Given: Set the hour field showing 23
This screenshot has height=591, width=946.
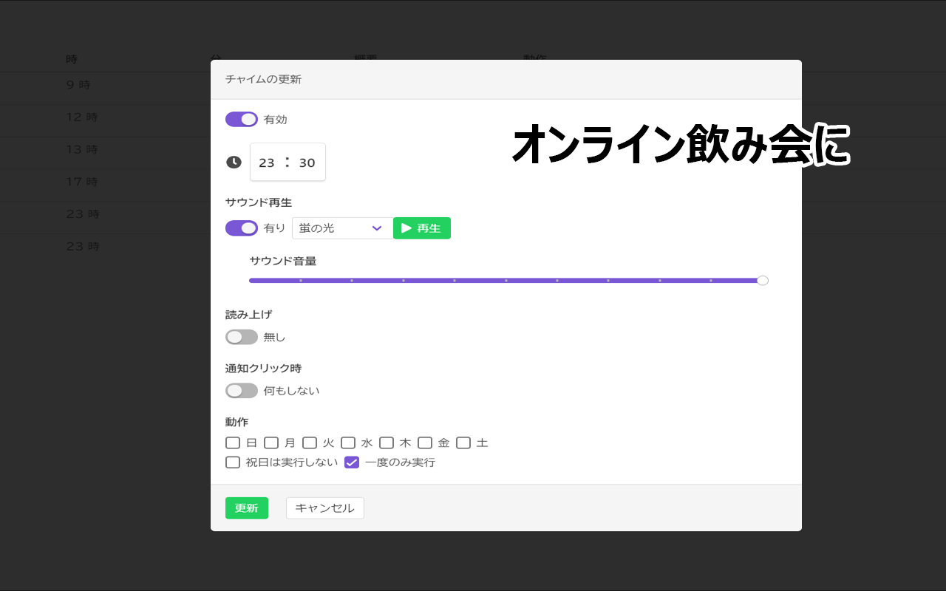Looking at the screenshot, I should pyautogui.click(x=267, y=163).
